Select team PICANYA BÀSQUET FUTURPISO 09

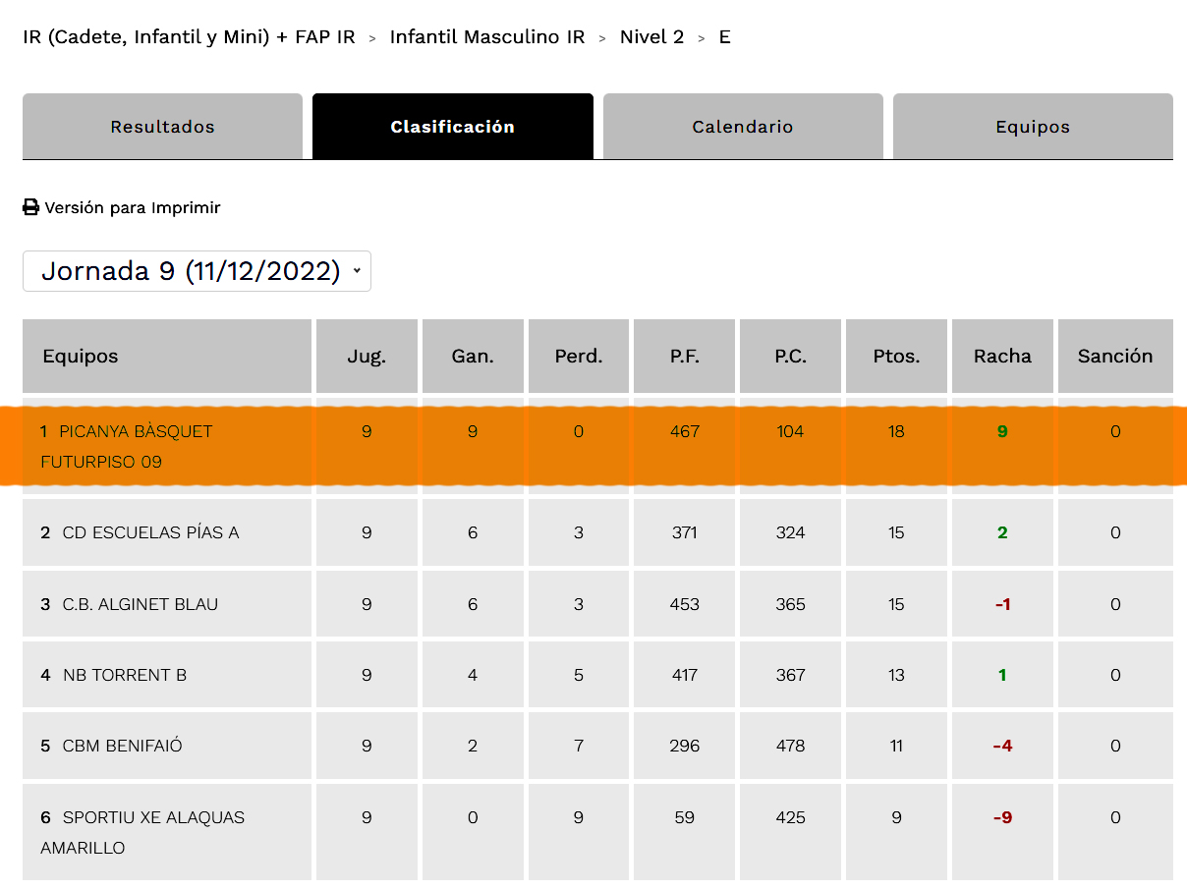click(x=127, y=446)
